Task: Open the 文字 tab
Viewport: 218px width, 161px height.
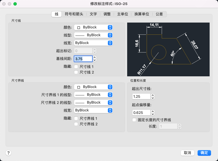Action: click(x=93, y=14)
